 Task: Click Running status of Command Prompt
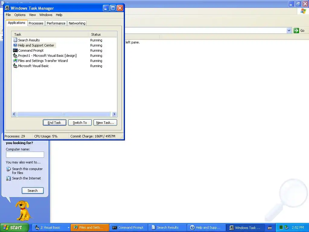(x=96, y=50)
